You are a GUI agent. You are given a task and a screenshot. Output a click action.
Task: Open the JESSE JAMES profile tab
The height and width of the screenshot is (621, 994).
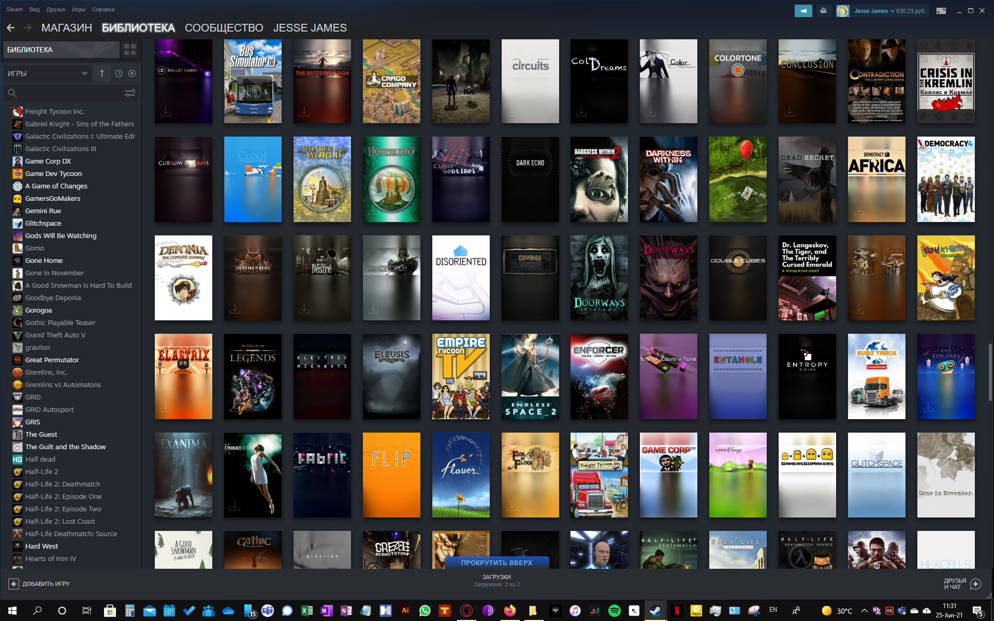(310, 28)
